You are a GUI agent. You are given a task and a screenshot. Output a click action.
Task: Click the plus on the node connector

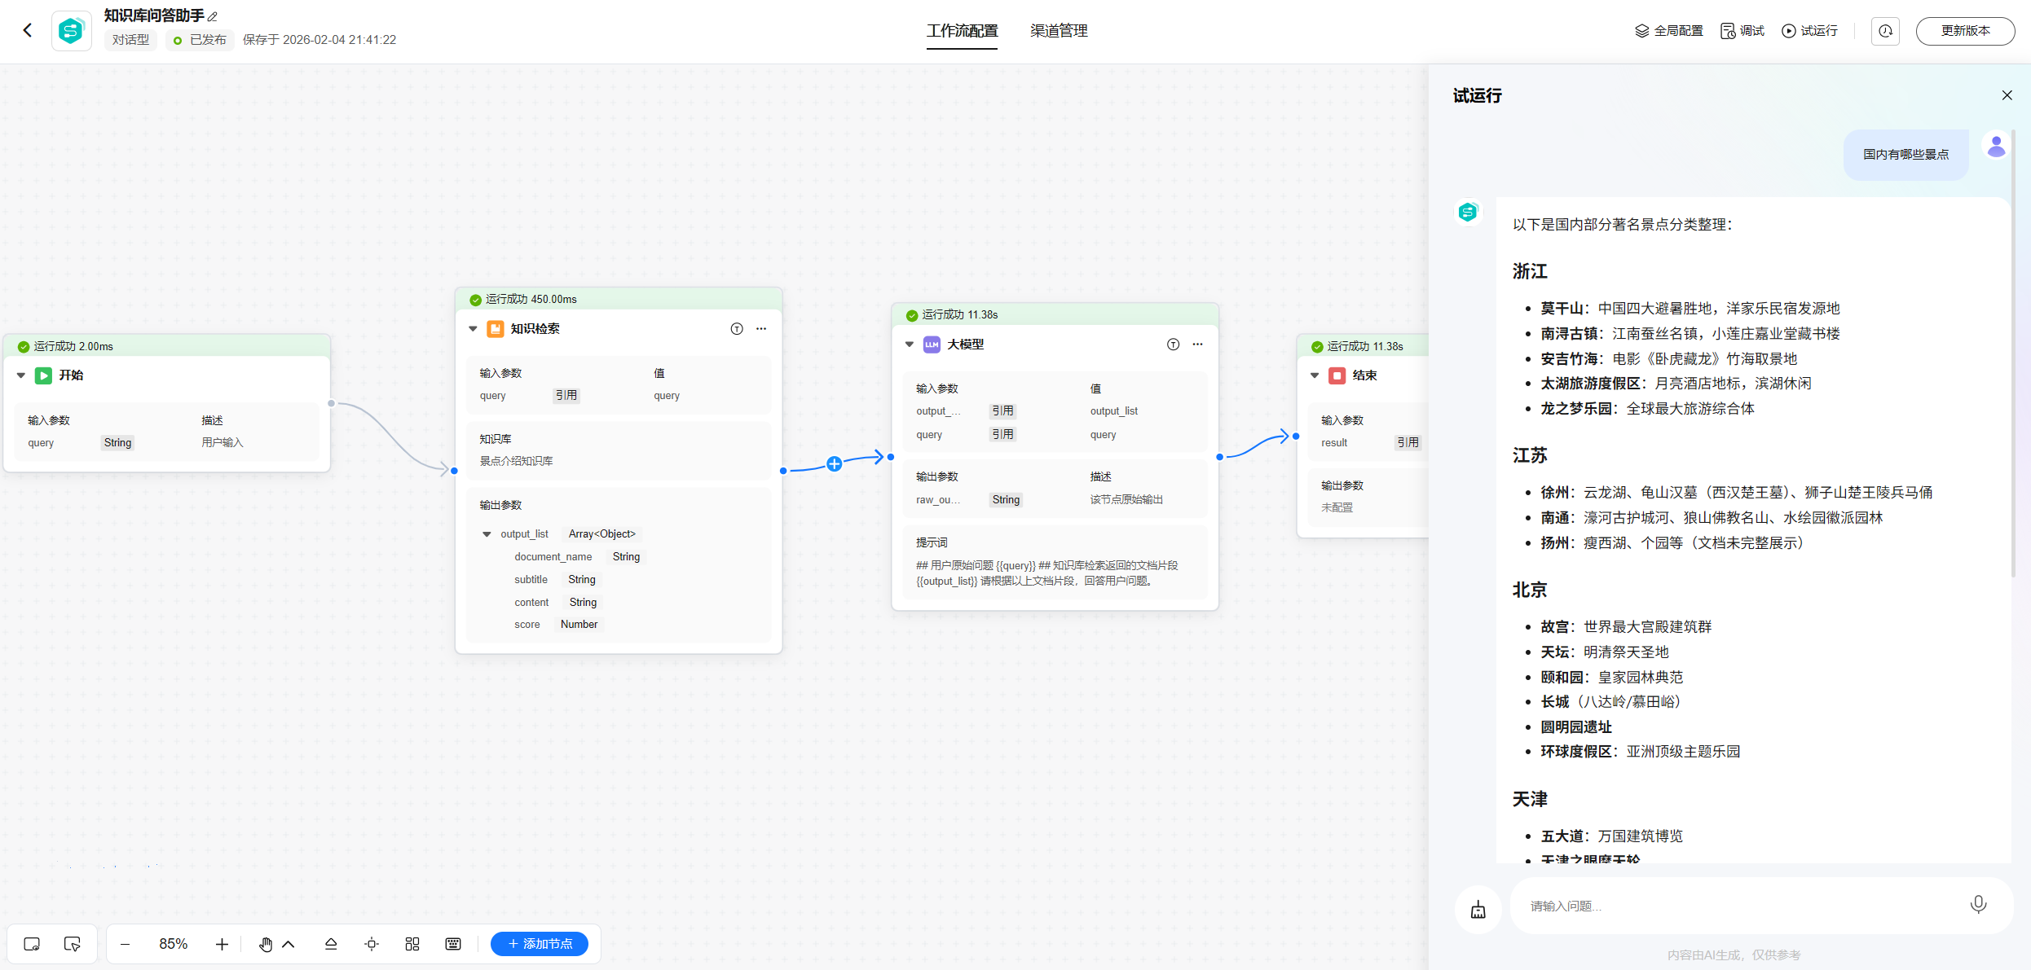coord(834,464)
